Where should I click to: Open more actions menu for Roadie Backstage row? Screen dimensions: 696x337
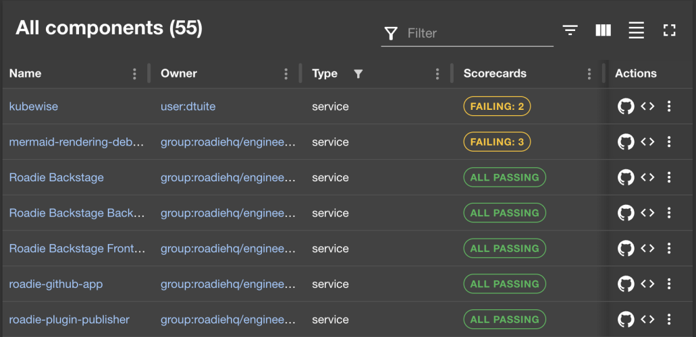pyautogui.click(x=669, y=177)
